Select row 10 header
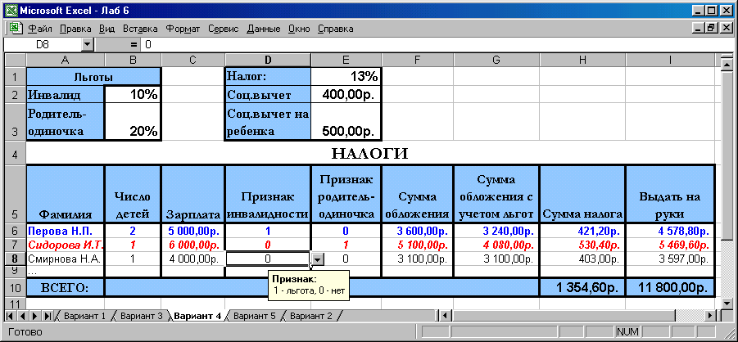Viewport: 738px width, 342px height. pos(15,287)
